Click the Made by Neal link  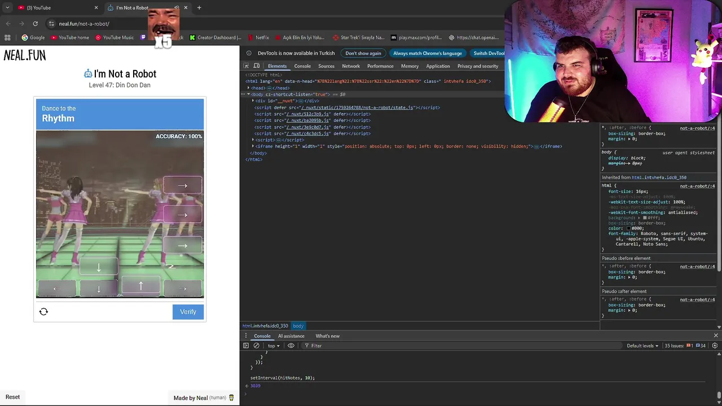click(x=204, y=398)
